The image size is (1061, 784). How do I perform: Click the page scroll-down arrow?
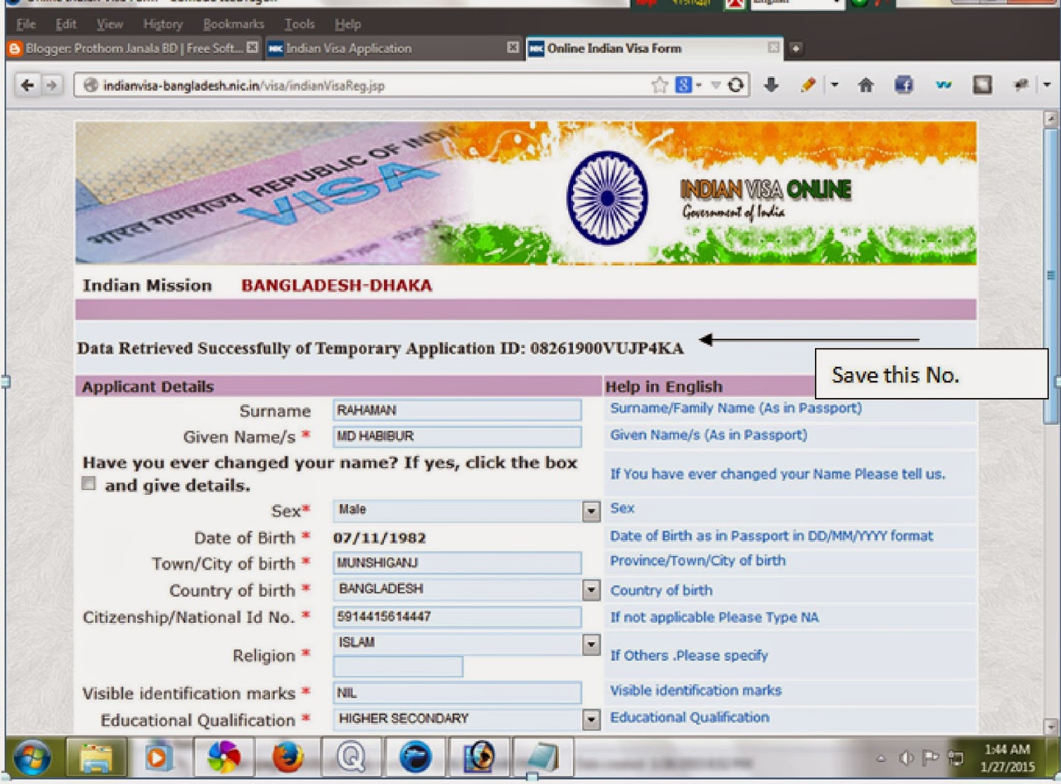[1050, 726]
